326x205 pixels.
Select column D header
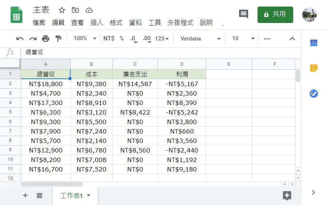click(x=182, y=64)
